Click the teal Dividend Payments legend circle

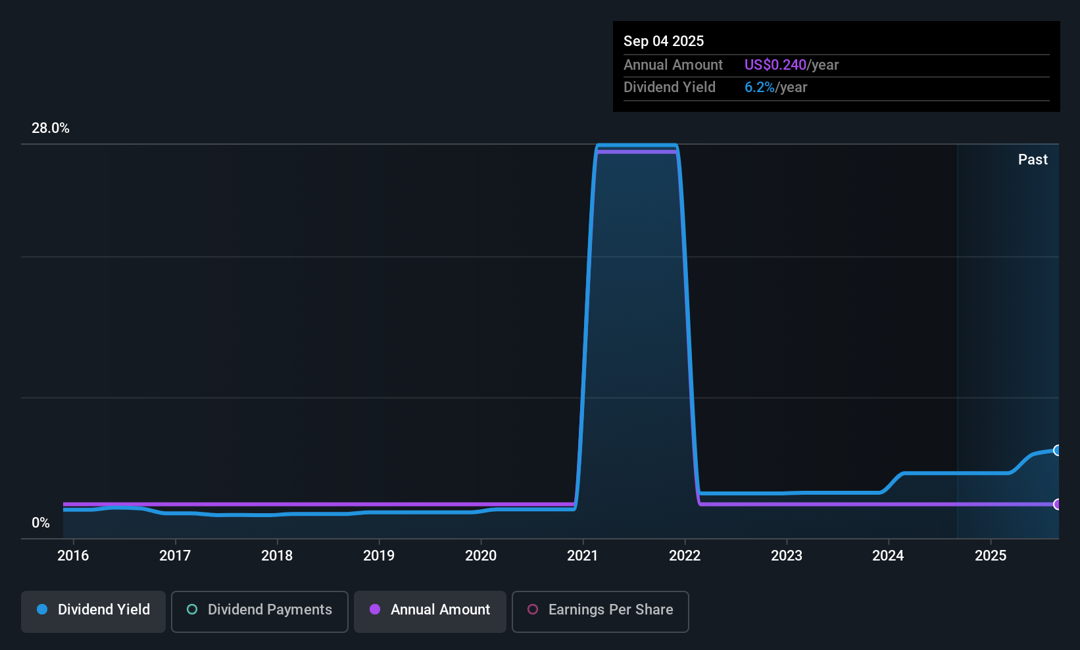(x=192, y=609)
